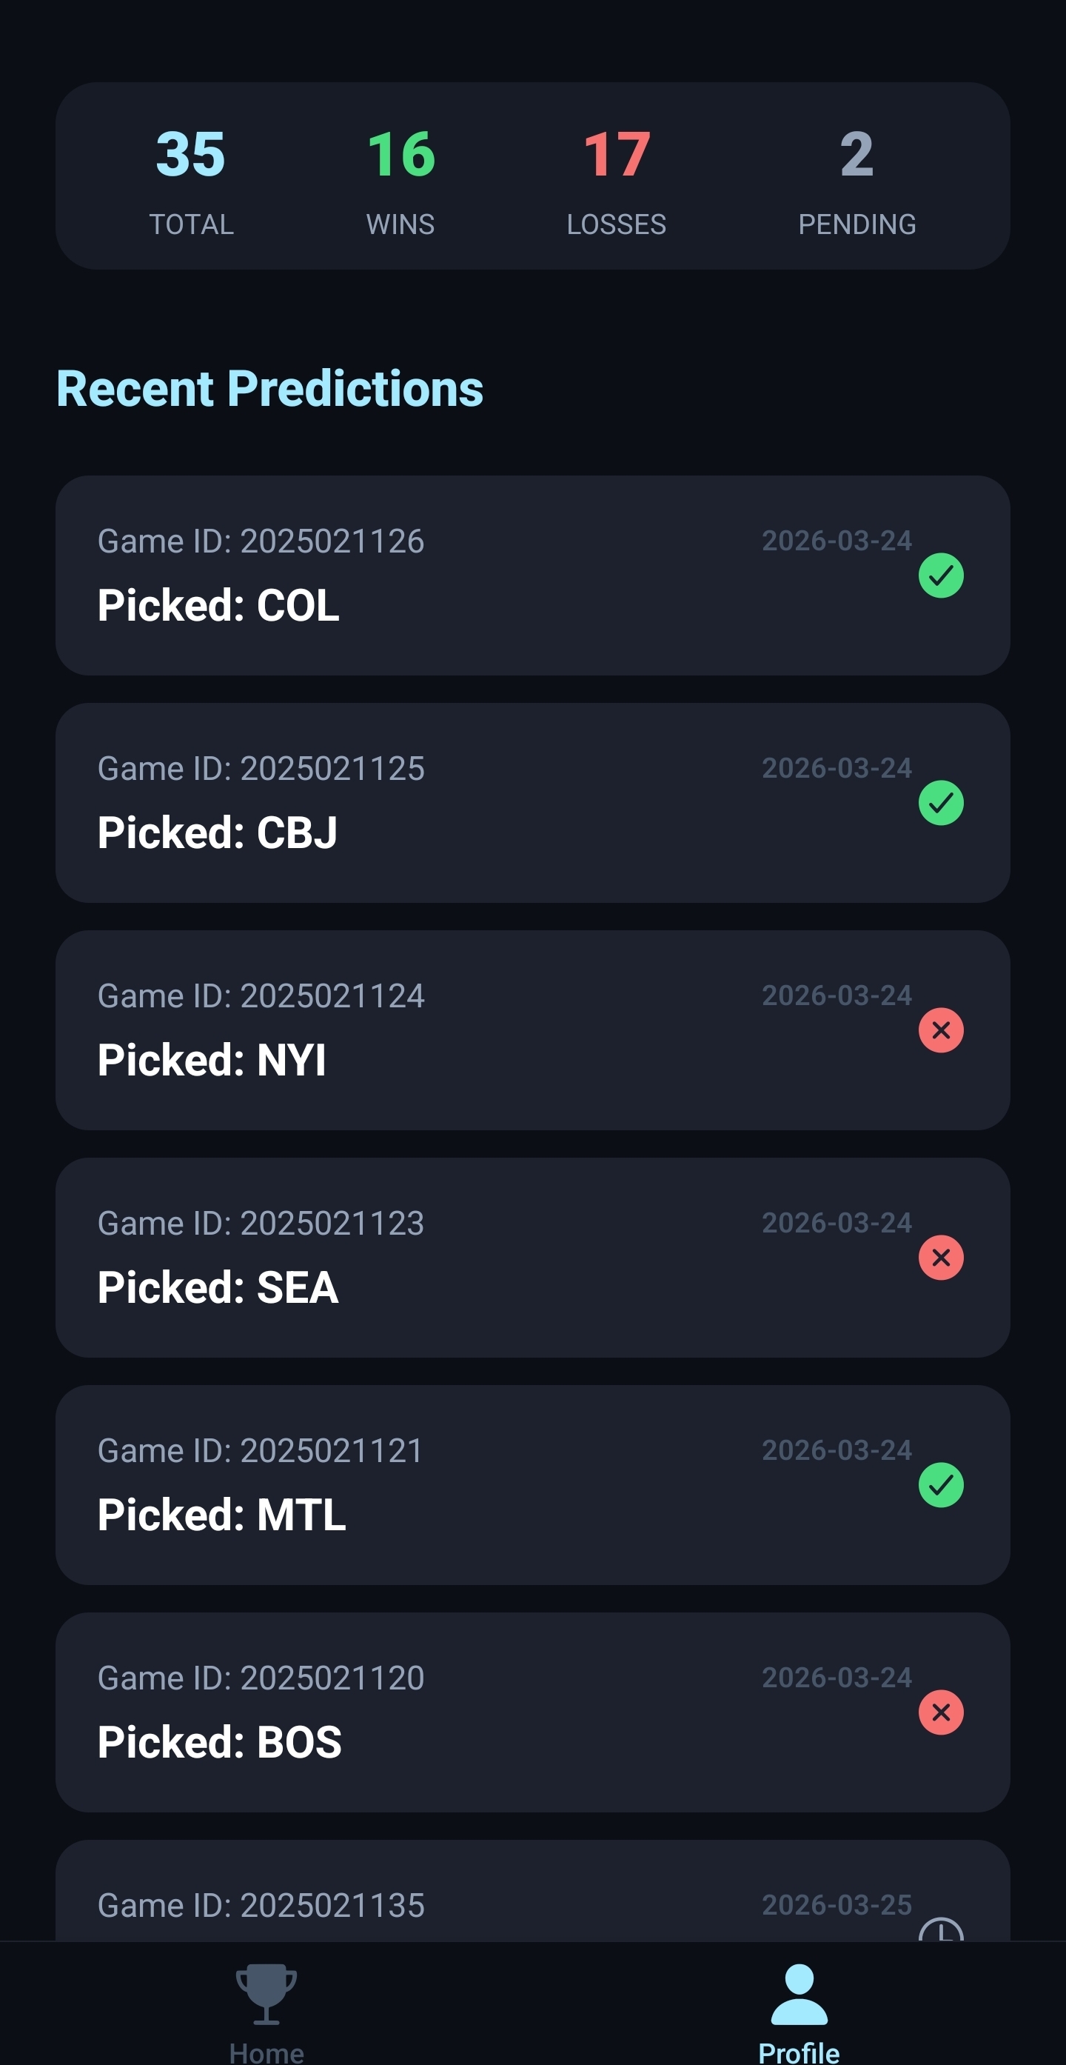Open the Home tab label
1066x2065 pixels.
266,2052
